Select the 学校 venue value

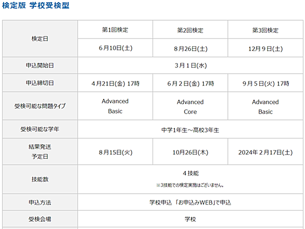(x=190, y=219)
